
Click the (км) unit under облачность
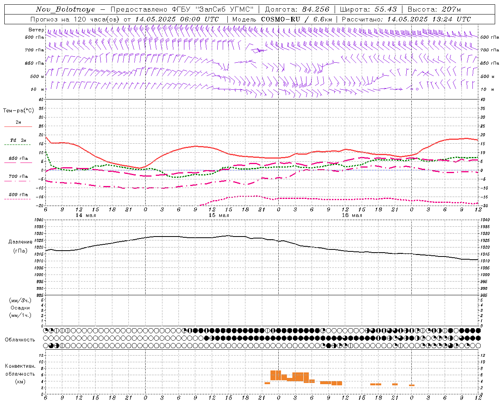click(20, 381)
